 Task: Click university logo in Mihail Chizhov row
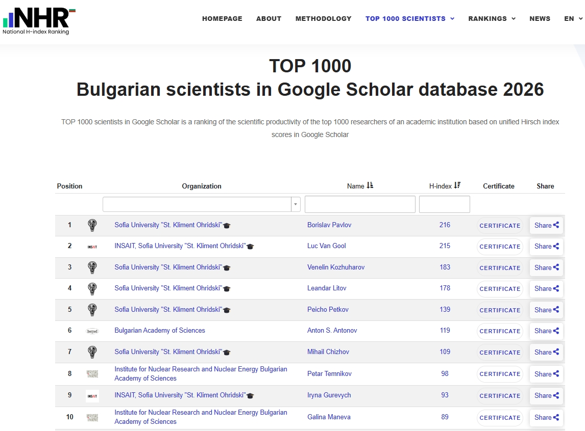point(92,352)
